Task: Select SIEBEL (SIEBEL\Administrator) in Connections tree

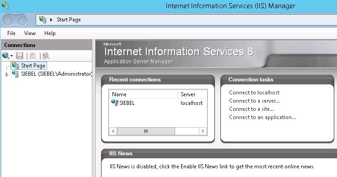Action: point(57,74)
